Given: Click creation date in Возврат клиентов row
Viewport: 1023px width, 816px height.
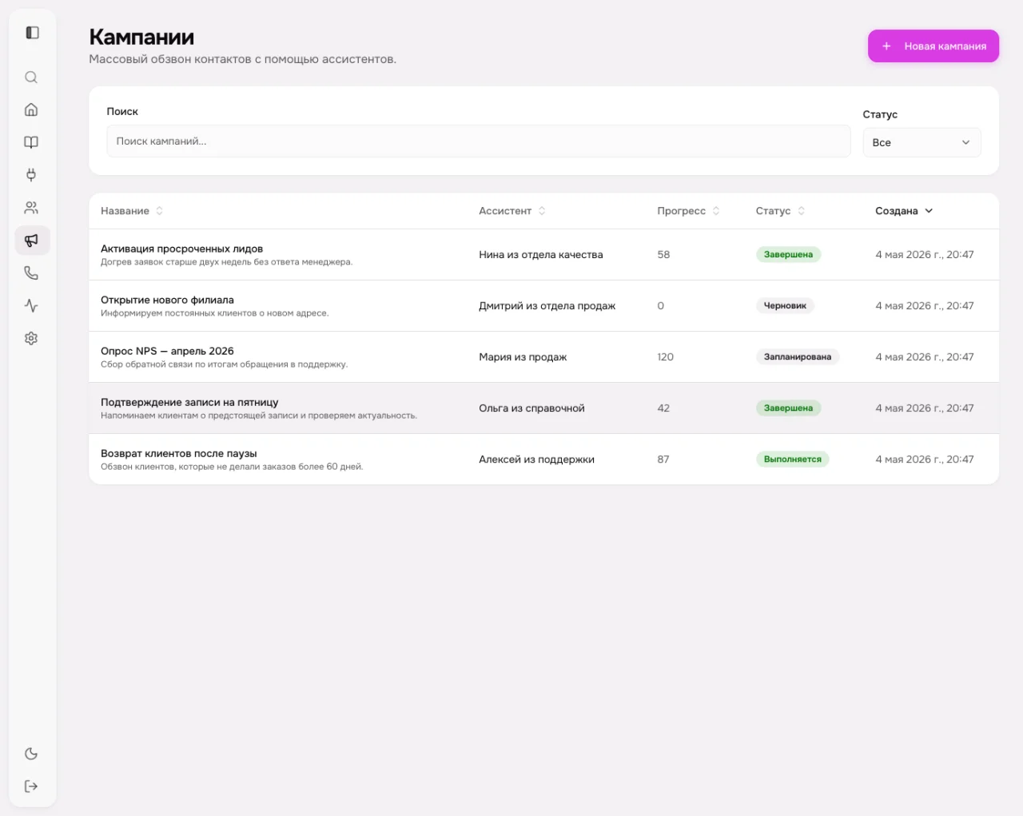Looking at the screenshot, I should tap(924, 460).
